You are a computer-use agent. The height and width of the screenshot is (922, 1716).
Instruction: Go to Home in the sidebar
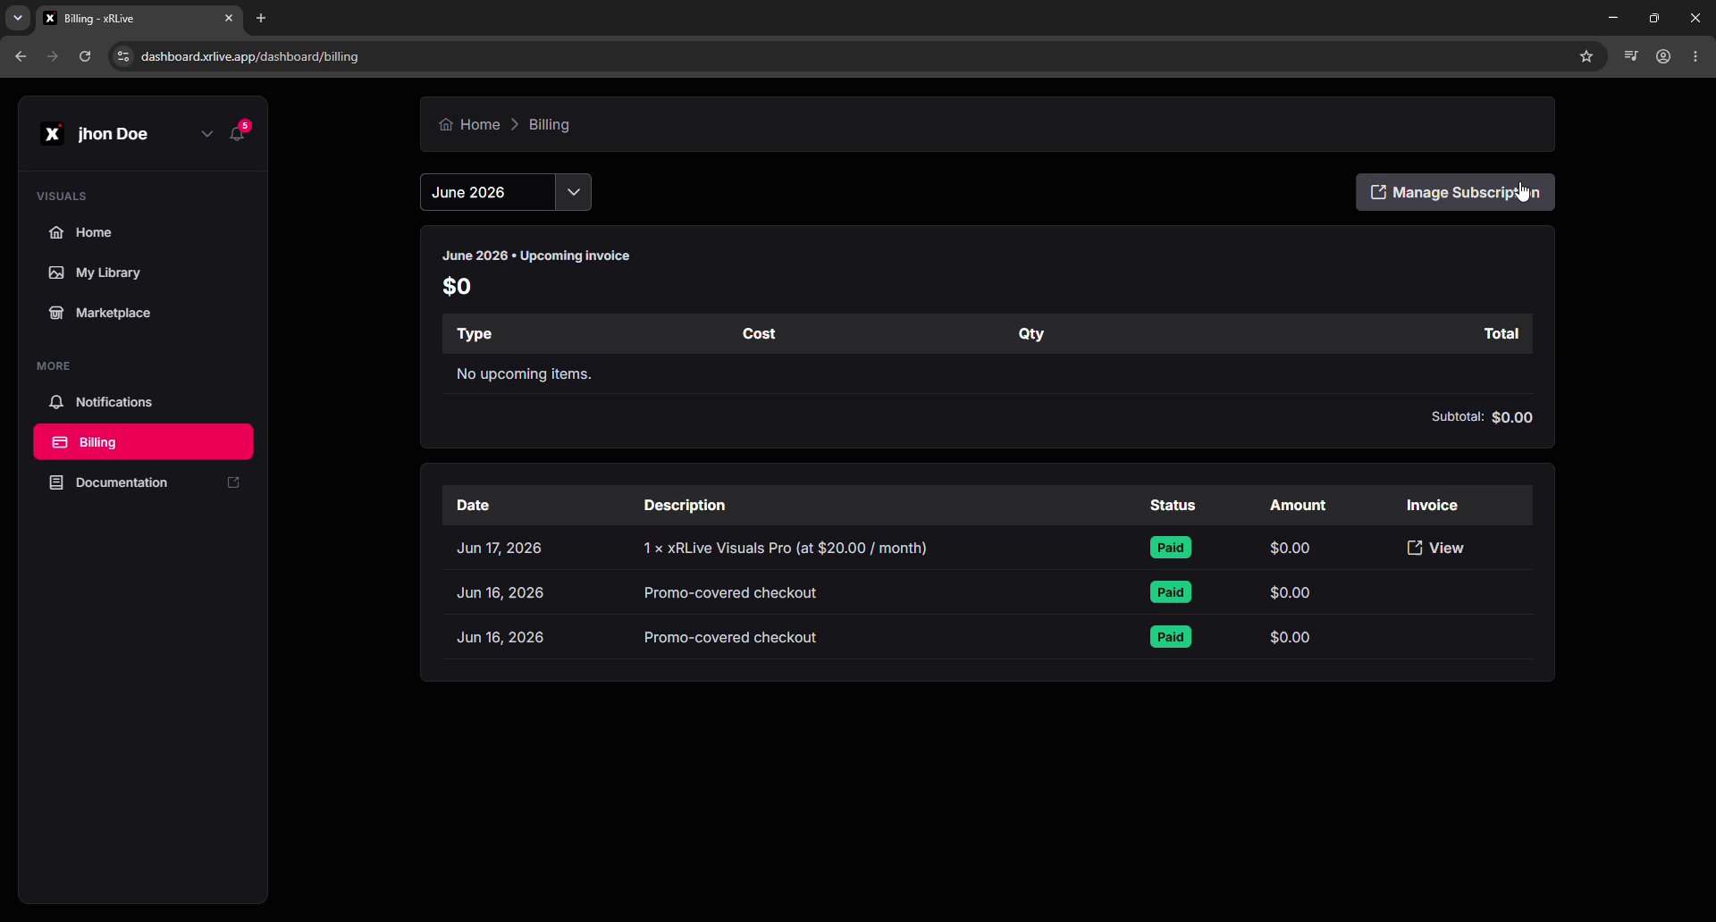tap(143, 232)
